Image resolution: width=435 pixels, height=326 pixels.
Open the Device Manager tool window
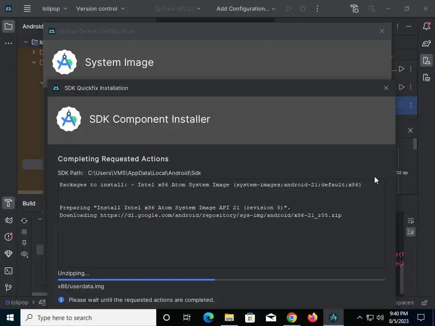pyautogui.click(x=427, y=60)
